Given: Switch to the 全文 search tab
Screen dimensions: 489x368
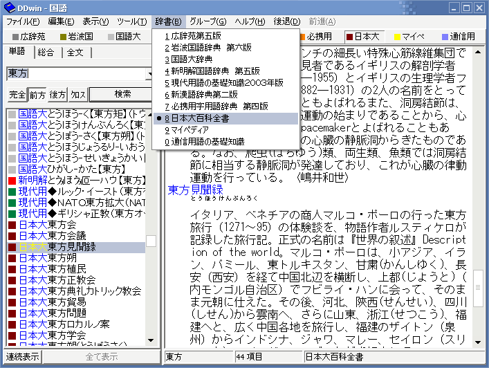Looking at the screenshot, I should pyautogui.click(x=75, y=53).
